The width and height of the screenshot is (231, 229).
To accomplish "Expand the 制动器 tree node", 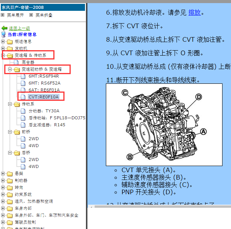I will 3,181.
